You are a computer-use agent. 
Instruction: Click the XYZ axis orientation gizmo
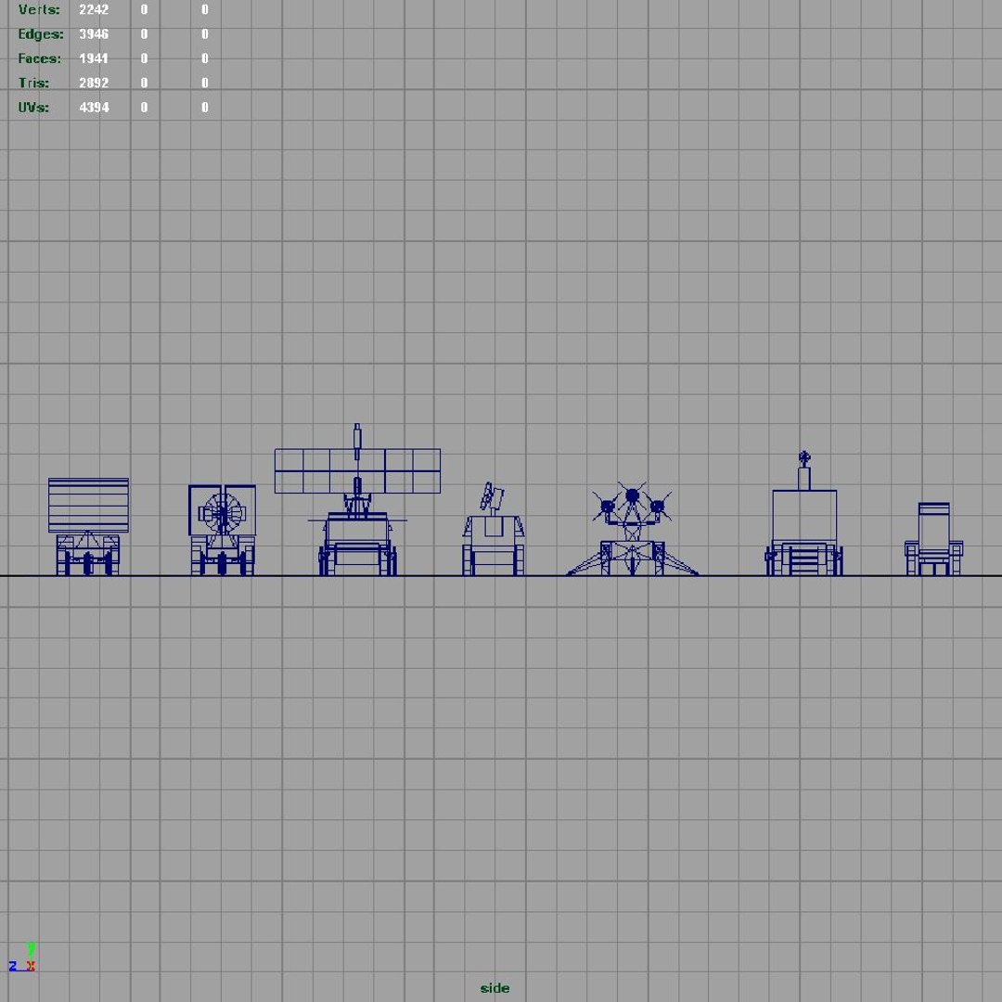pyautogui.click(x=22, y=957)
